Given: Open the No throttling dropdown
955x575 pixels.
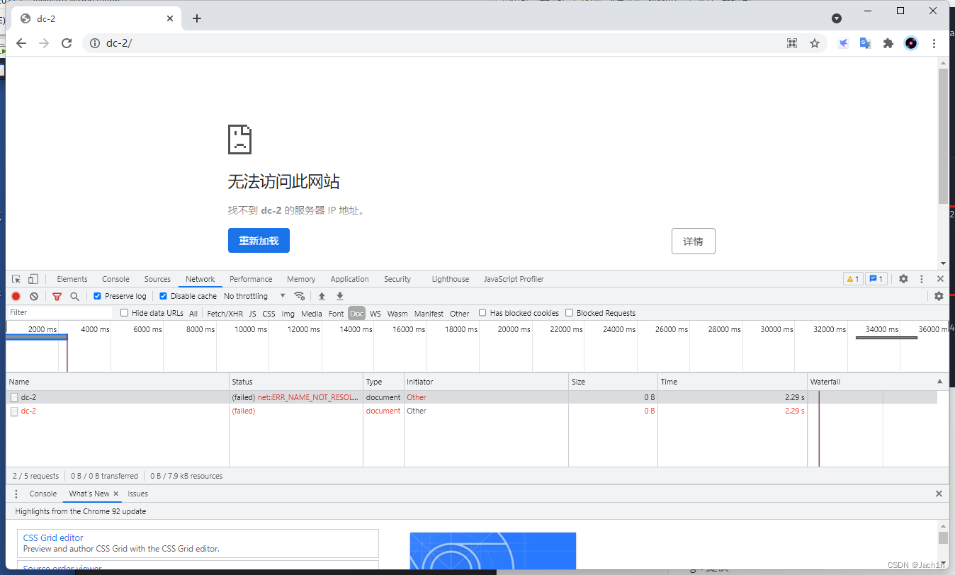Looking at the screenshot, I should coord(254,296).
